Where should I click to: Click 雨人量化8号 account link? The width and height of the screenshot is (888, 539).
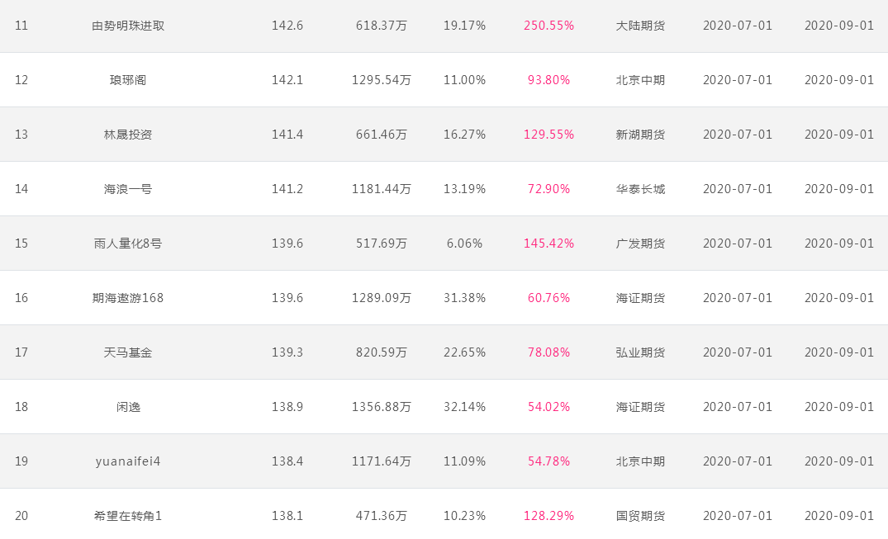pyautogui.click(x=128, y=243)
